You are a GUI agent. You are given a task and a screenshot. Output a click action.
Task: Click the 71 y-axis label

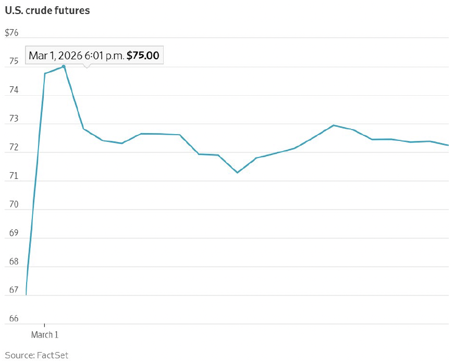tap(13, 176)
